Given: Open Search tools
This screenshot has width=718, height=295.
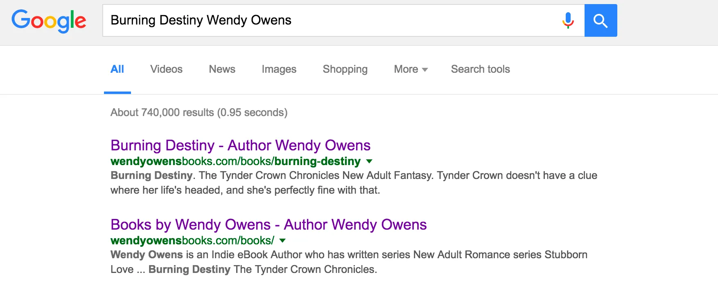Looking at the screenshot, I should coord(480,69).
